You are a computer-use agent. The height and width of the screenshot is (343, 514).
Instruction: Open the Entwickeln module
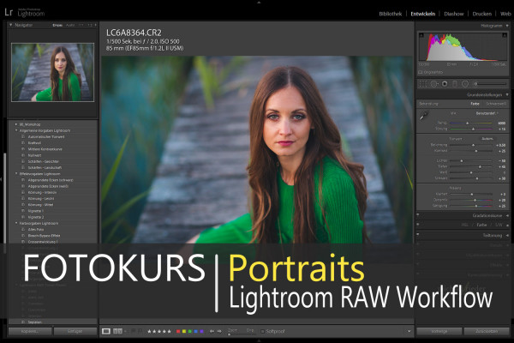(423, 14)
